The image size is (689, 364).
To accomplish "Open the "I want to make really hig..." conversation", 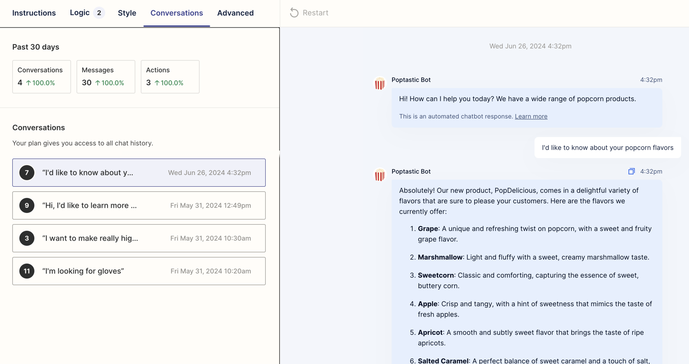I will [x=139, y=238].
